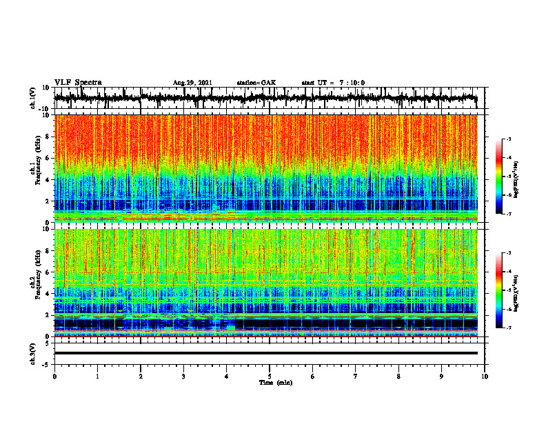Click the "ch.1(V)" waveform axis label
Screen dimensions: 546x422
(33, 98)
